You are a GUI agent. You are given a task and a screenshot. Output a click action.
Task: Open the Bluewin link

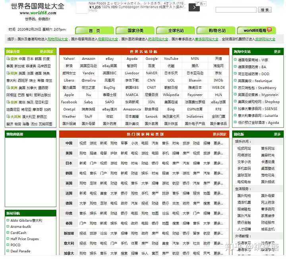click(195, 80)
